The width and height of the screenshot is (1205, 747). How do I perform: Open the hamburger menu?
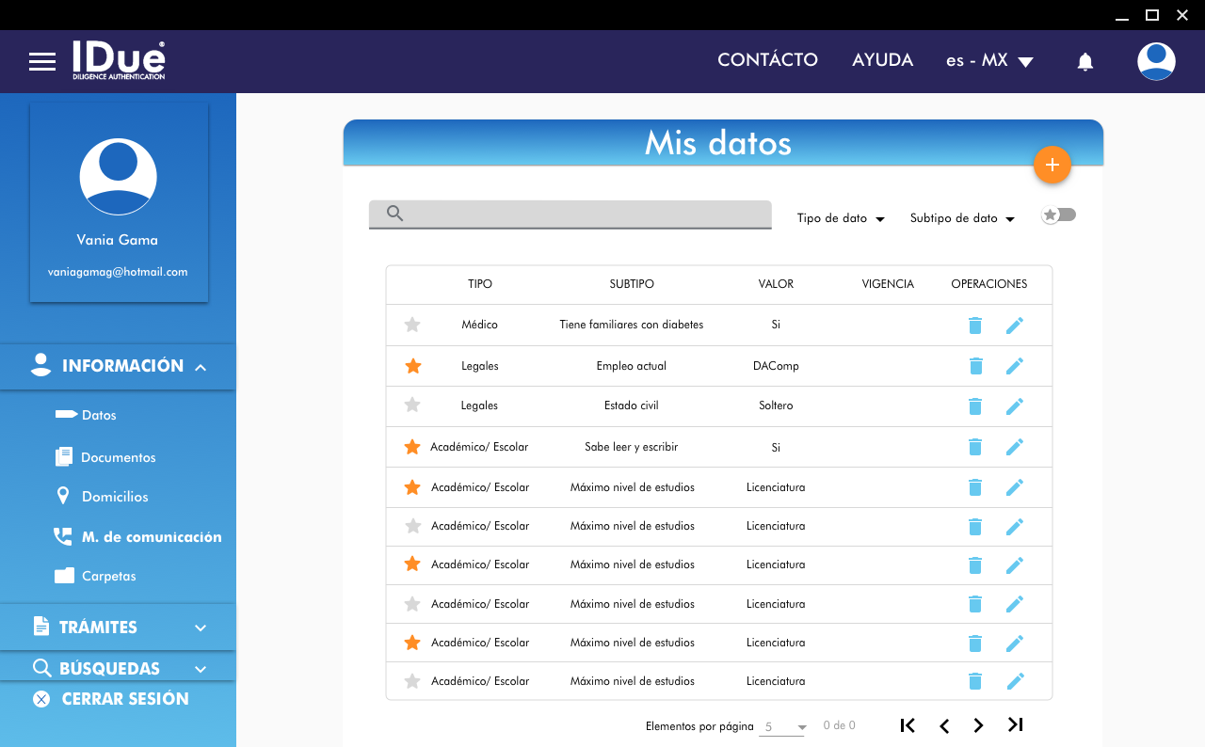[42, 62]
